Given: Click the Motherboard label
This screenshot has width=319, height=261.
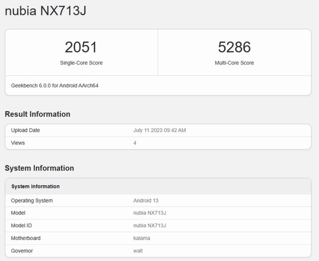Looking at the screenshot, I should pos(25,238).
